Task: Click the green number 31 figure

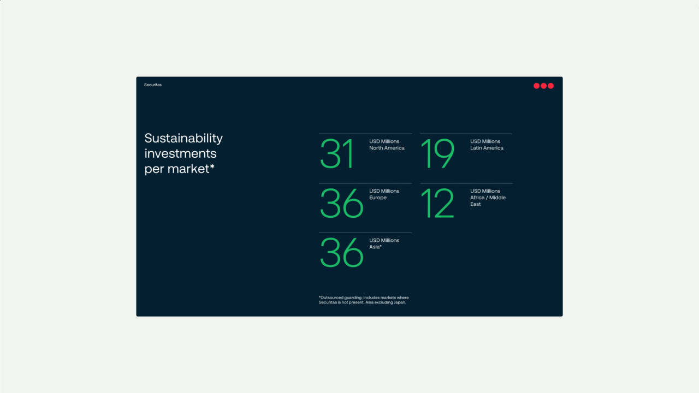Action: (337, 154)
